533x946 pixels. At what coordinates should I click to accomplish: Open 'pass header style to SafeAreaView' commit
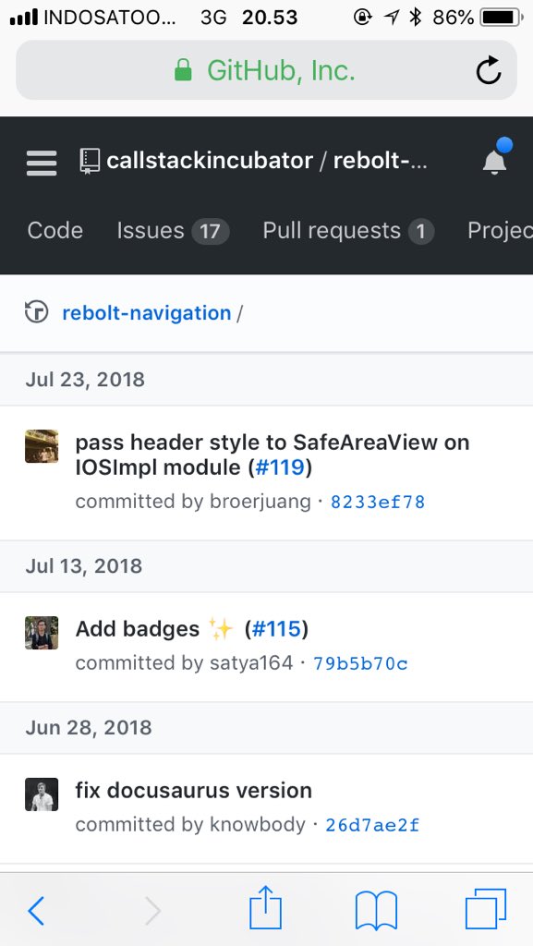click(x=273, y=455)
